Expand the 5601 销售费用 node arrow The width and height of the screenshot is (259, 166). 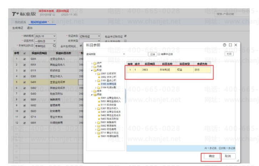pyautogui.click(x=96, y=122)
